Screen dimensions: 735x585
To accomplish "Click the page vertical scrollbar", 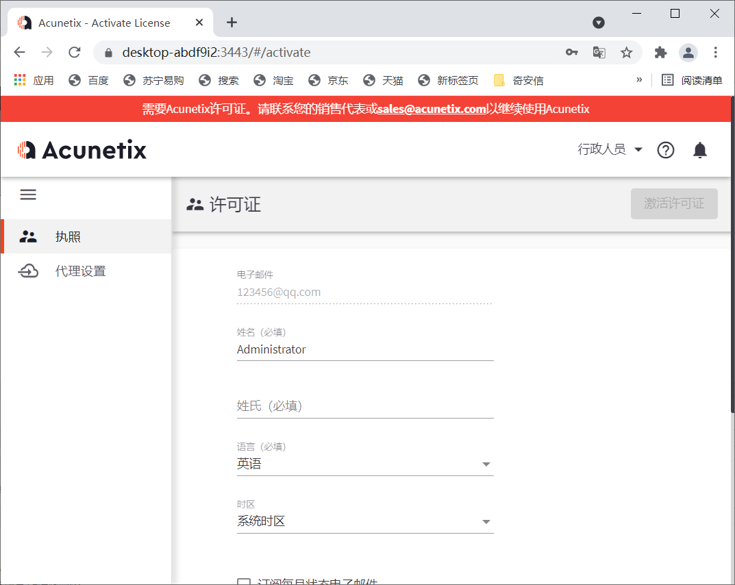I will point(732,256).
